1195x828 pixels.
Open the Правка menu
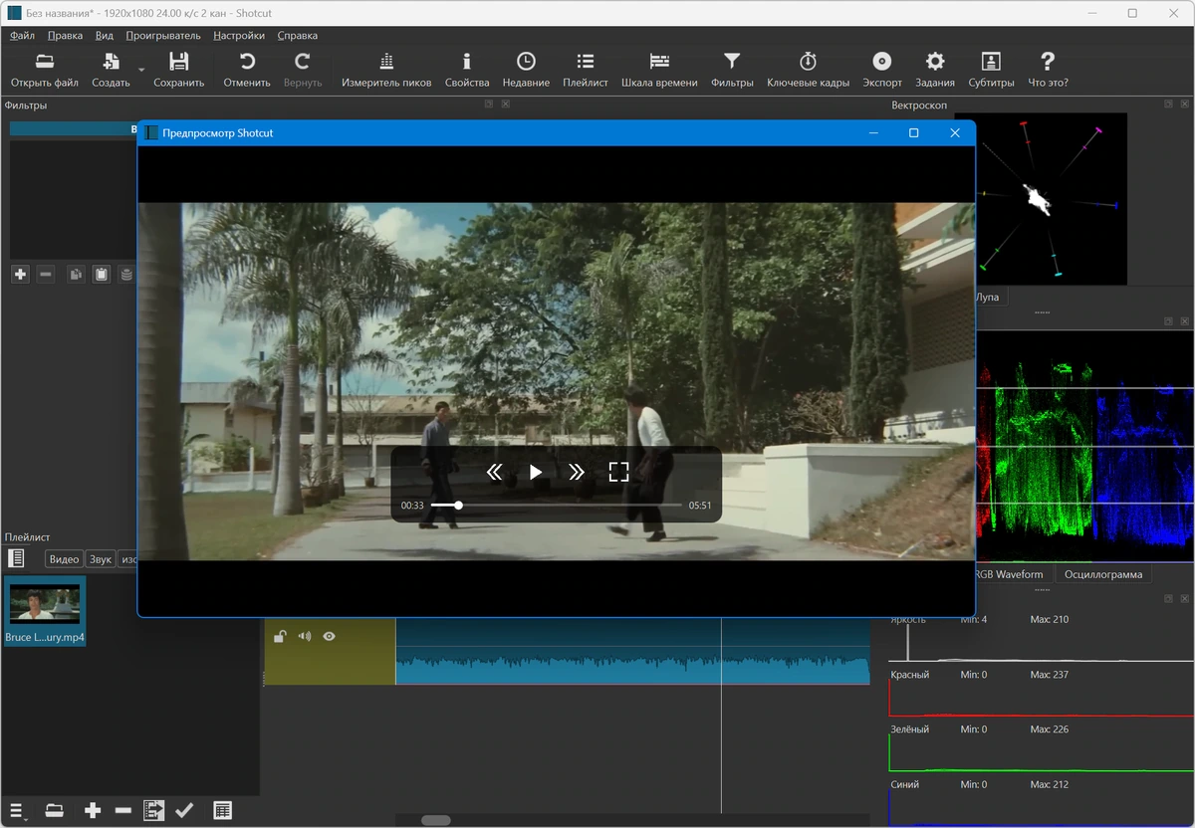click(66, 36)
